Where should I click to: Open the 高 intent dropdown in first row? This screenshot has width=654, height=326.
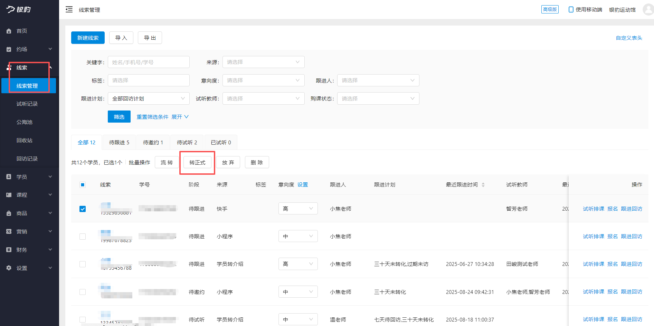click(298, 208)
